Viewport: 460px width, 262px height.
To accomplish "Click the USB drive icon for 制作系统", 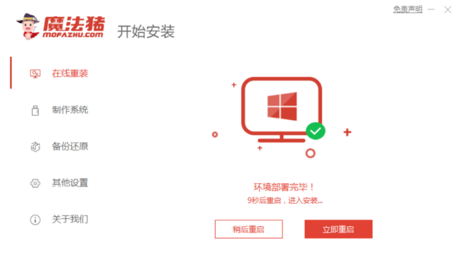I will (35, 110).
